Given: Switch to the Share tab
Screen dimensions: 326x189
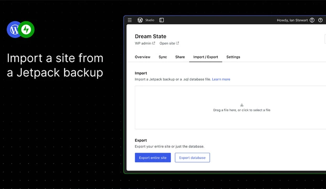Looking at the screenshot, I should click(x=180, y=57).
